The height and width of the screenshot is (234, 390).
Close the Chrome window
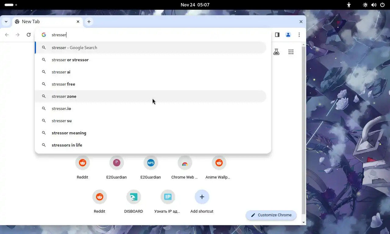point(301,22)
